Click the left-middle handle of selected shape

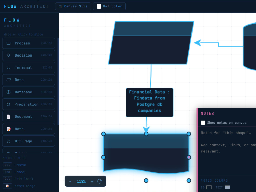tap(103, 157)
